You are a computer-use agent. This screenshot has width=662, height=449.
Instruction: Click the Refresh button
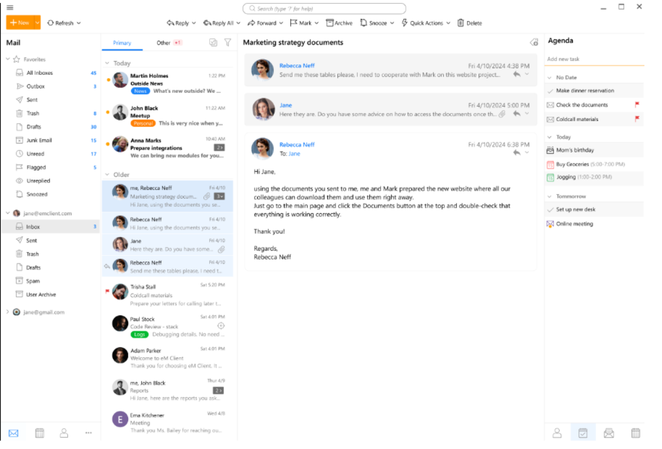pos(64,23)
